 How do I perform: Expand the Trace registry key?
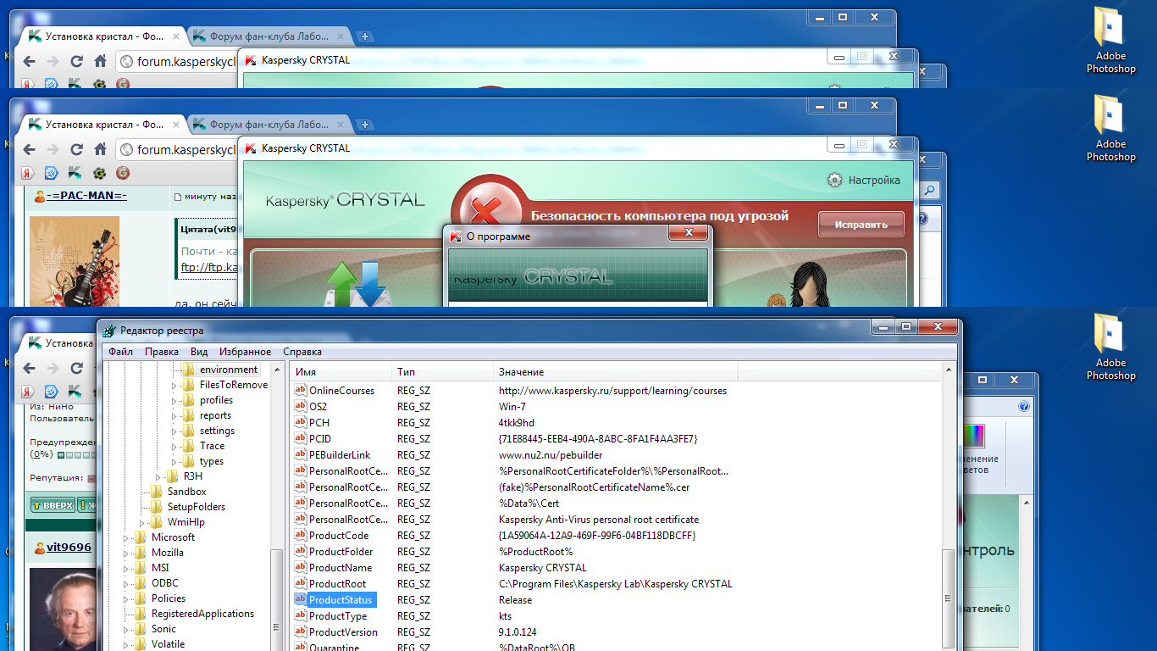coord(174,446)
